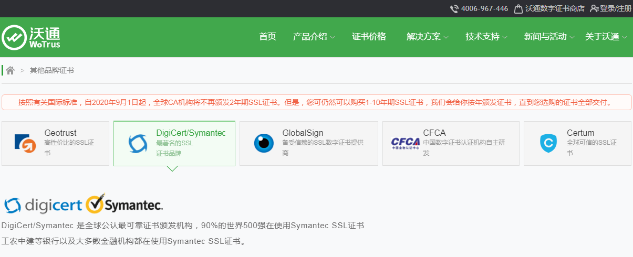The width and height of the screenshot is (633, 257).
Task: Click the CFCA logo icon
Action: (x=405, y=143)
